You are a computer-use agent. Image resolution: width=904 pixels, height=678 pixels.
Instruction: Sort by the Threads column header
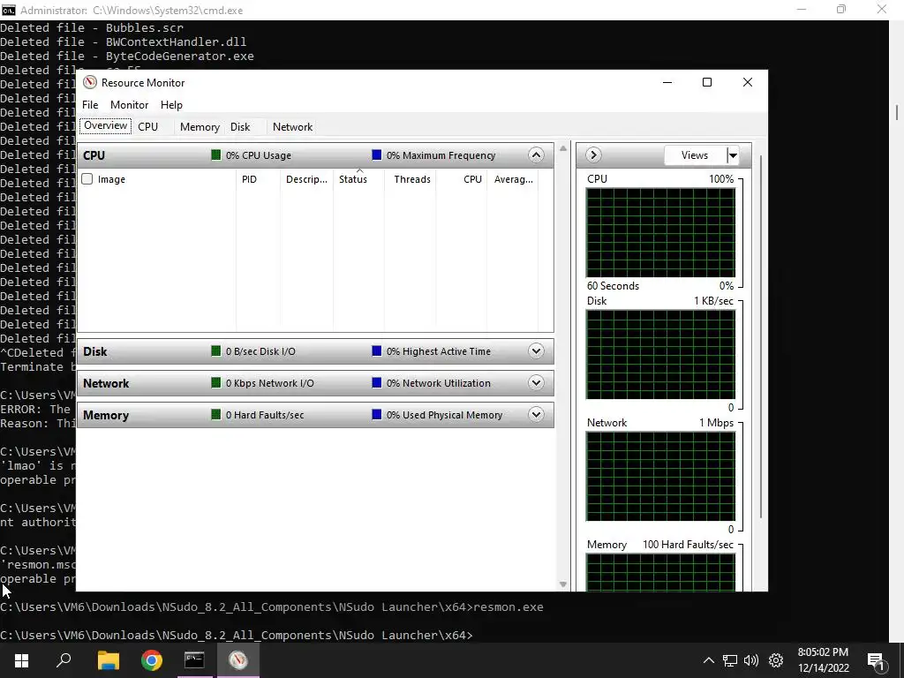click(411, 179)
